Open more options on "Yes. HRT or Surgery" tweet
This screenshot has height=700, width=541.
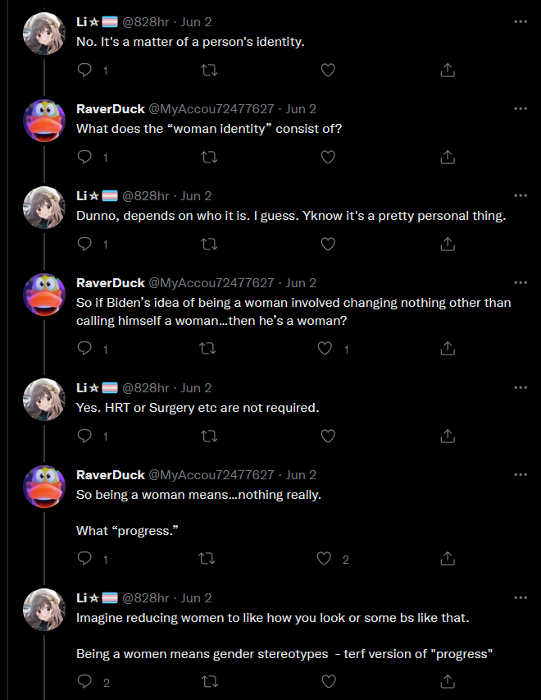click(x=521, y=387)
